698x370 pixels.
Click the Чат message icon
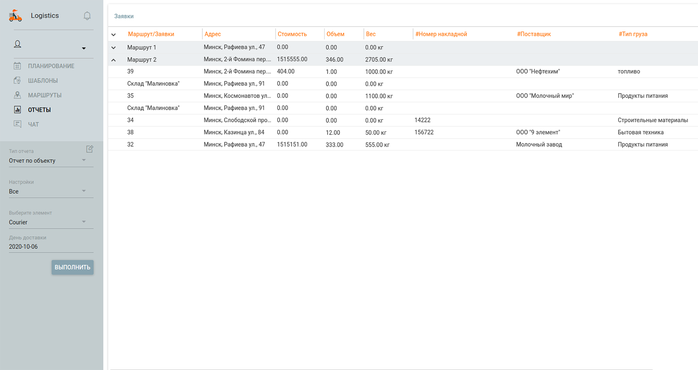(x=17, y=124)
